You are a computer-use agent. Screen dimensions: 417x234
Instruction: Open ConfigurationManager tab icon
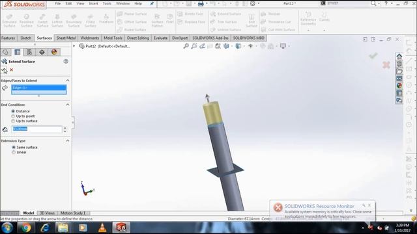[29, 52]
